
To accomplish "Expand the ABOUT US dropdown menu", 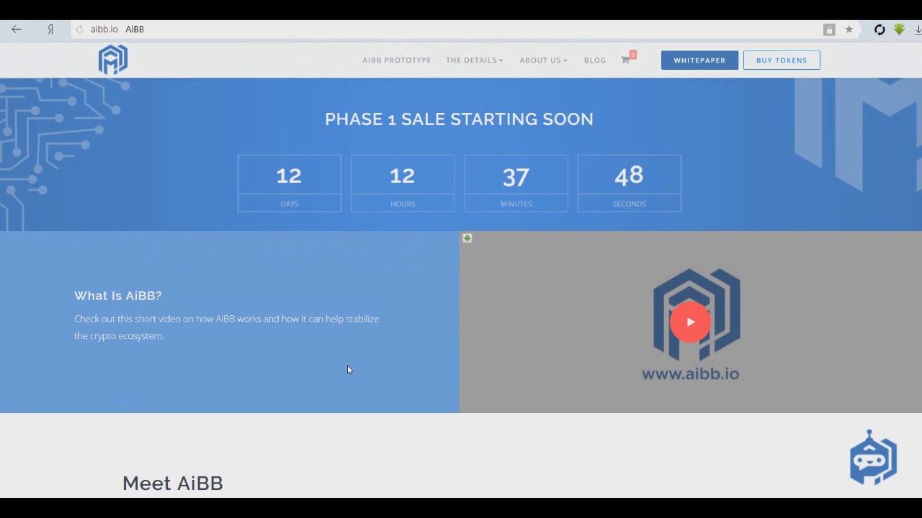I will [544, 60].
